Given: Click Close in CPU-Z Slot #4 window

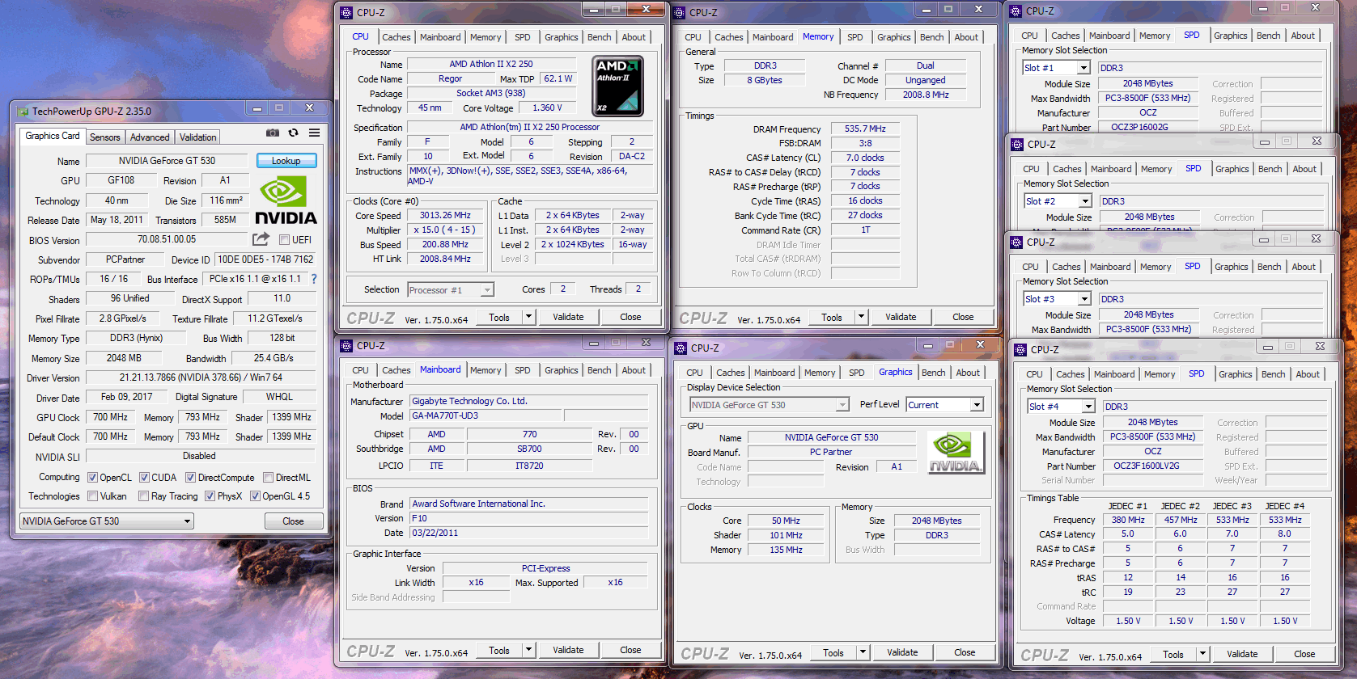Looking at the screenshot, I should pos(1304,654).
